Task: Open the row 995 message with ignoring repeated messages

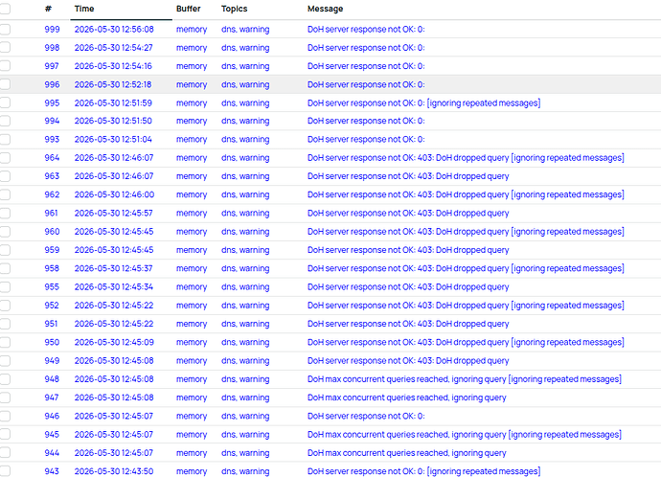Action: coord(424,103)
